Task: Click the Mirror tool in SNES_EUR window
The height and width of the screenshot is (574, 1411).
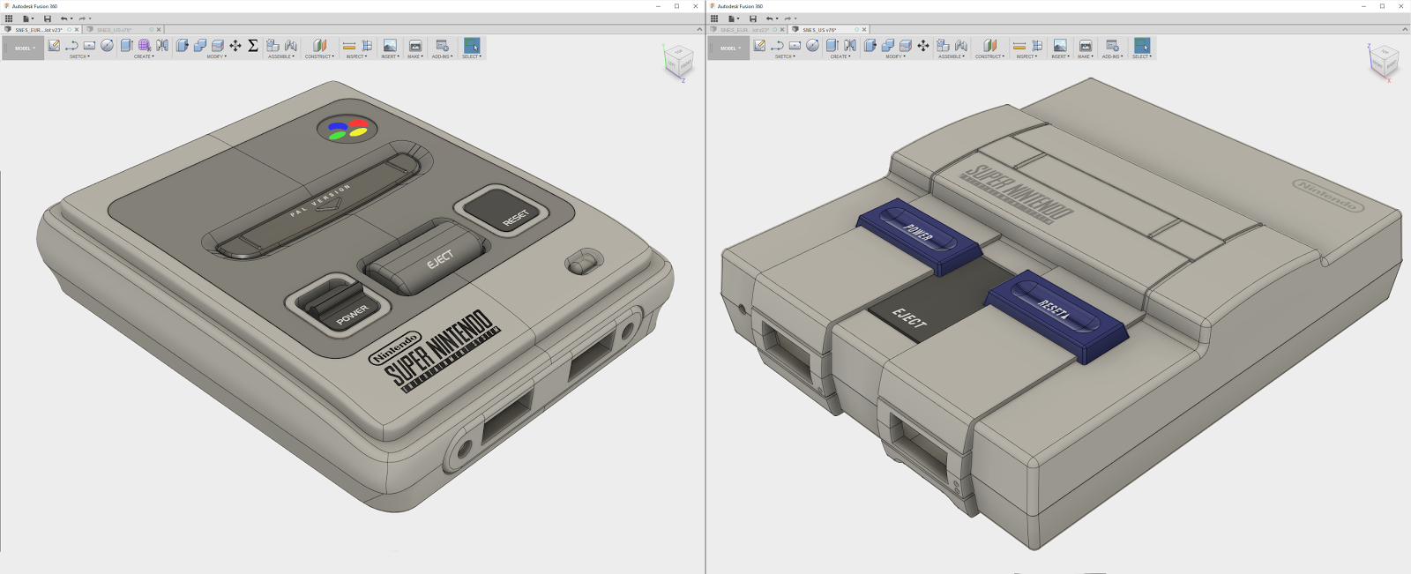Action: click(x=162, y=46)
